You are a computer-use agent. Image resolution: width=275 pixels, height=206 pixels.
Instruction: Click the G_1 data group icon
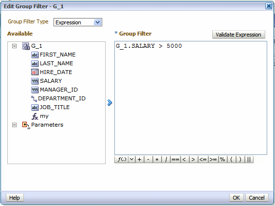pyautogui.click(x=26, y=46)
